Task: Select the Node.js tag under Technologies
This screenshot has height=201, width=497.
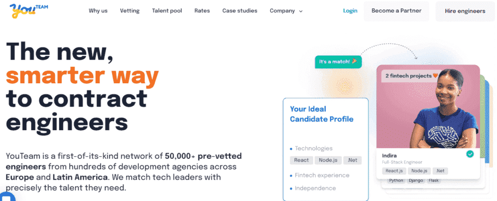Action: (328, 160)
